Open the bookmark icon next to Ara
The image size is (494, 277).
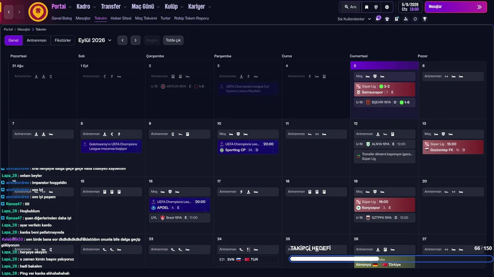[367, 7]
